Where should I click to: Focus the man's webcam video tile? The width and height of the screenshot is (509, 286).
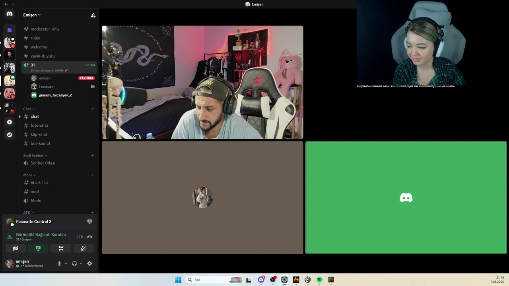(202, 82)
